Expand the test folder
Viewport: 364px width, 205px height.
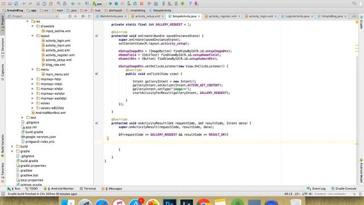(22, 117)
